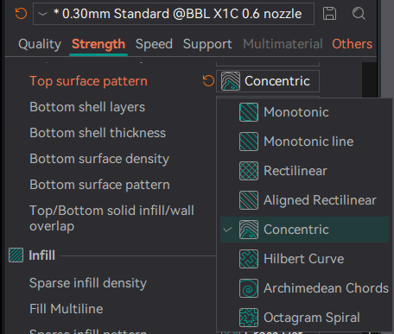The height and width of the screenshot is (334, 394).
Task: Choose Archimedean Chords pattern option
Action: pos(304,288)
